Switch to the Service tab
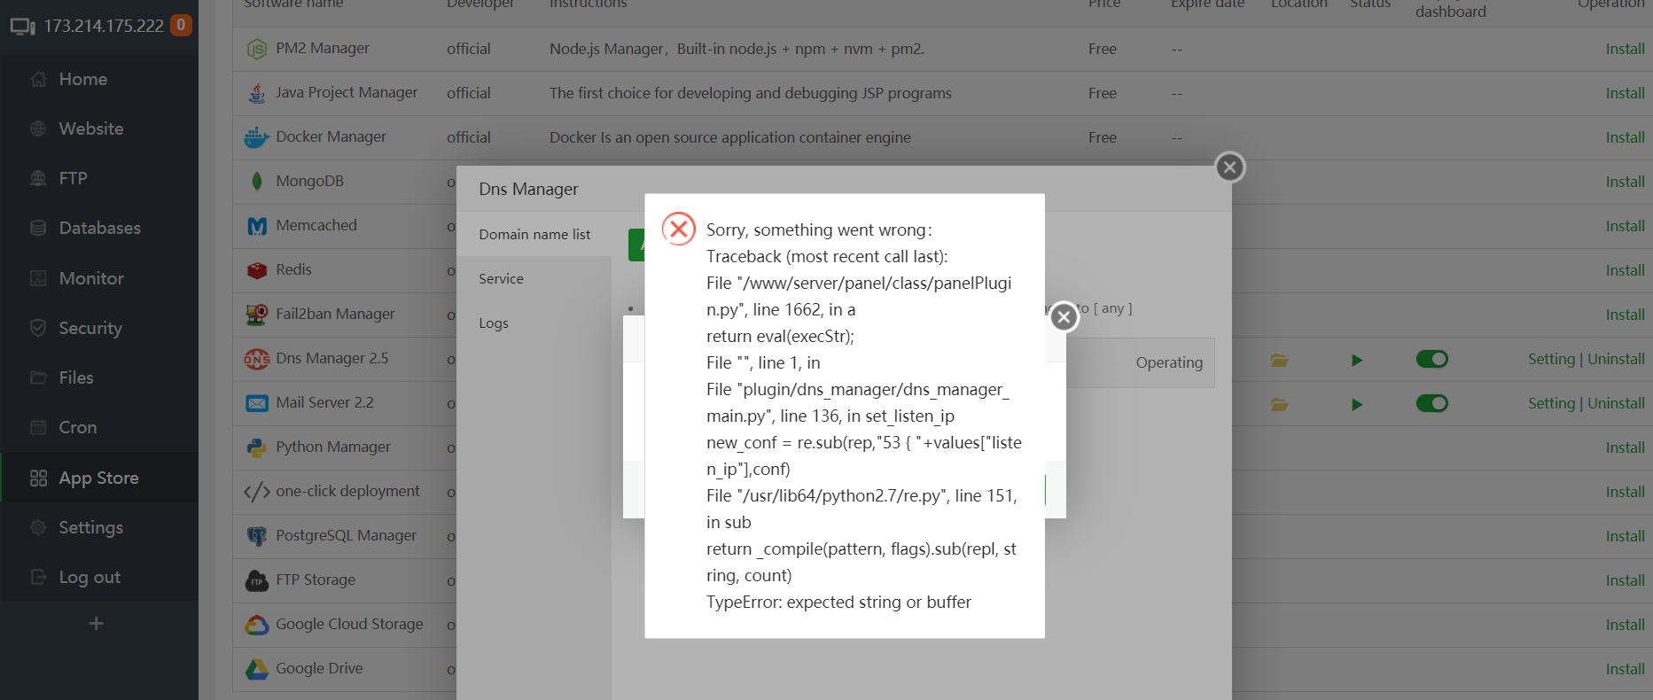This screenshot has width=1653, height=700. 501,279
